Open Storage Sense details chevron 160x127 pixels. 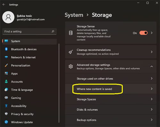pos(152,33)
